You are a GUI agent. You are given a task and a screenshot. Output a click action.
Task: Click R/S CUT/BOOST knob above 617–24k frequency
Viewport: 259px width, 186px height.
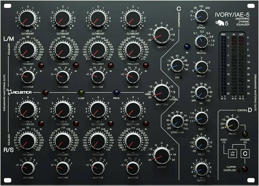[x=98, y=109]
